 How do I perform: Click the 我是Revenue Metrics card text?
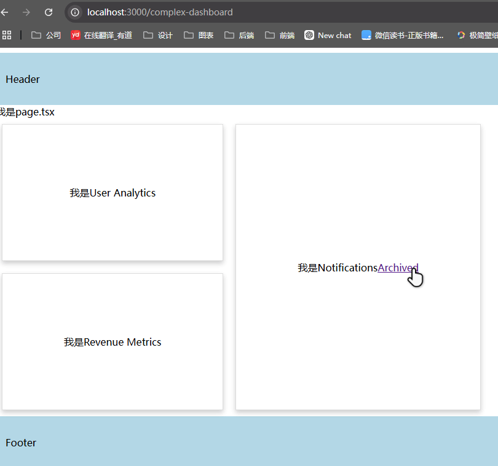(113, 342)
